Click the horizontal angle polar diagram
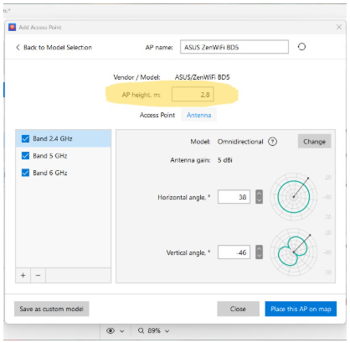 tap(294, 197)
